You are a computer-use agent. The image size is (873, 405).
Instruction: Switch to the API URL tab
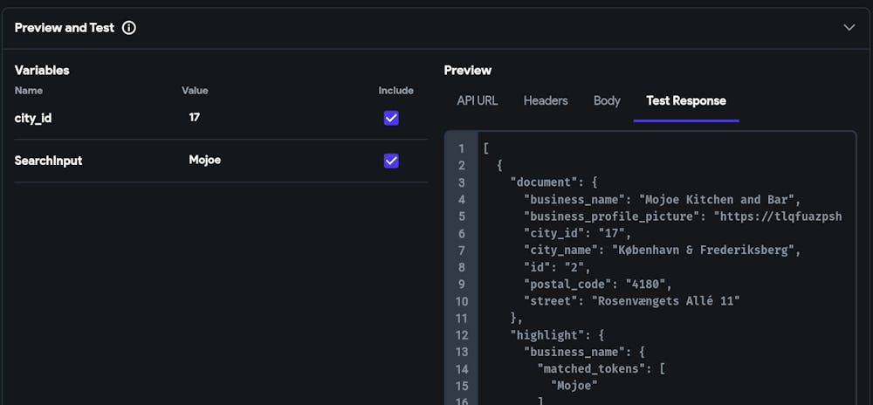477,100
